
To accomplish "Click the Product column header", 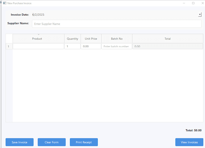I will pyautogui.click(x=39, y=39).
